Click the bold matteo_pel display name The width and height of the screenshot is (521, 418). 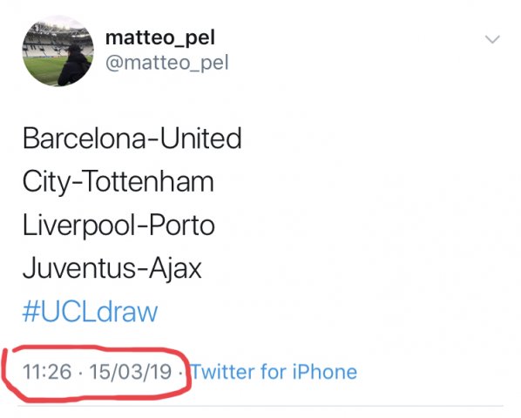160,38
